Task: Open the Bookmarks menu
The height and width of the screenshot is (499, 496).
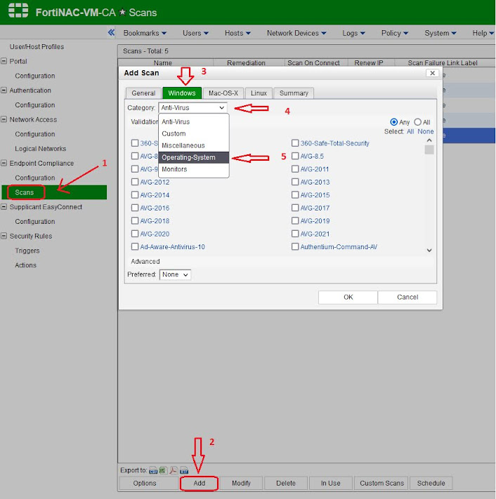Action: pos(145,33)
